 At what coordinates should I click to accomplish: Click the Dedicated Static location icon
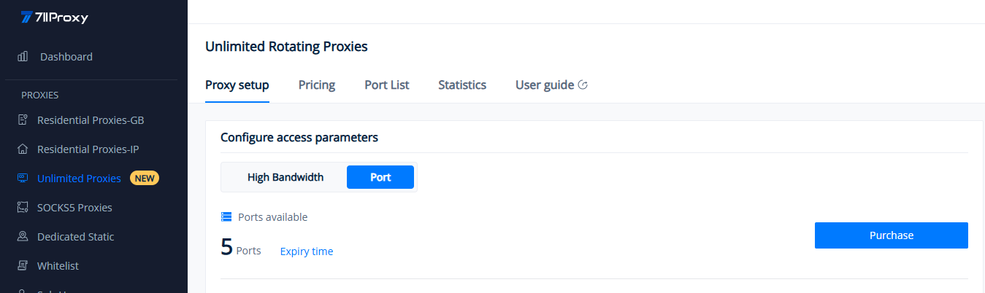coord(23,237)
